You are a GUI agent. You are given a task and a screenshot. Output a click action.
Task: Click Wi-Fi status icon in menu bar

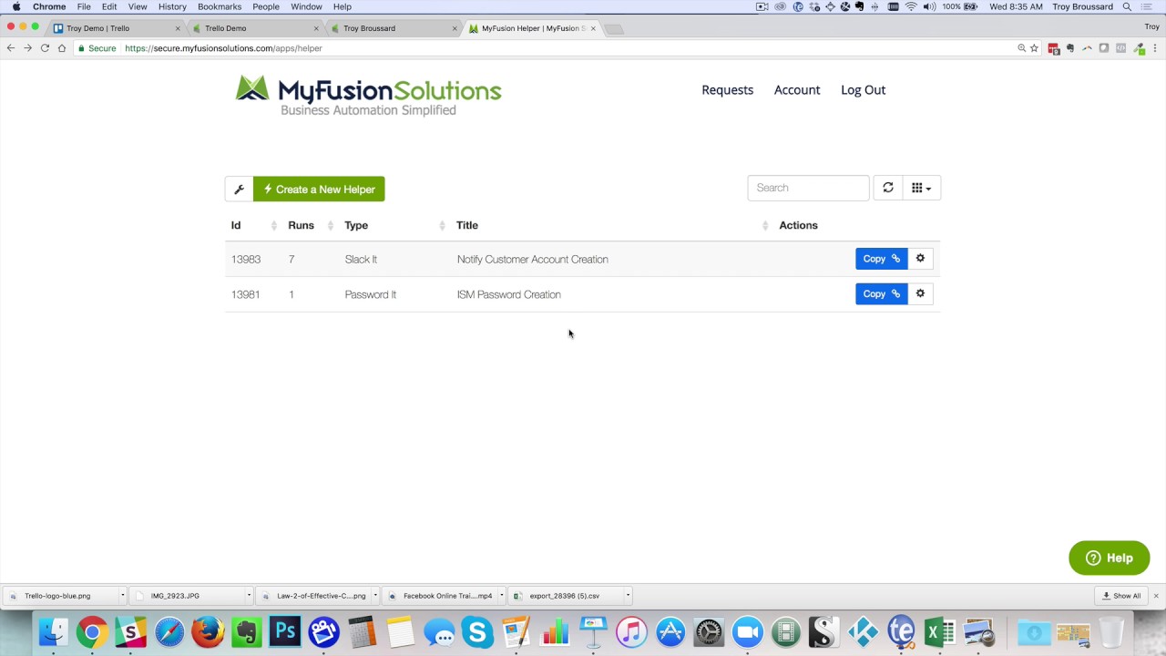(x=911, y=6)
